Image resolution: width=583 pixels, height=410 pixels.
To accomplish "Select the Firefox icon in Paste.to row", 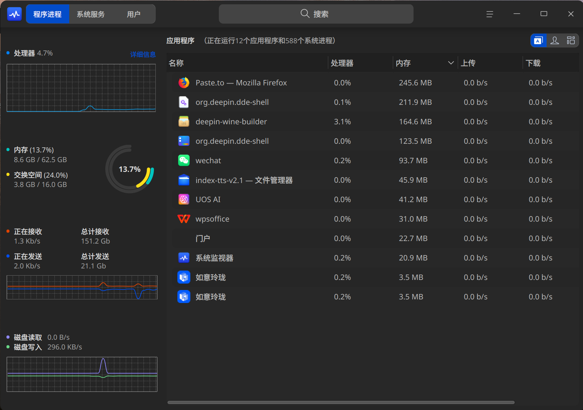I will tap(184, 83).
